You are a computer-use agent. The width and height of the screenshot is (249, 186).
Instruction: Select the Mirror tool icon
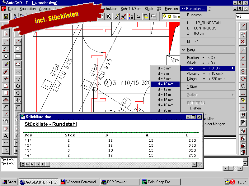point(18,100)
